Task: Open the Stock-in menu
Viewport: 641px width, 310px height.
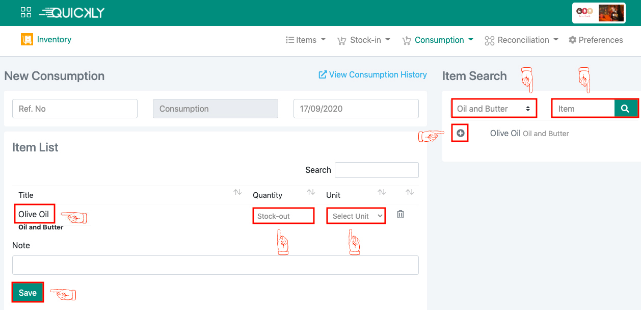Action: [364, 40]
